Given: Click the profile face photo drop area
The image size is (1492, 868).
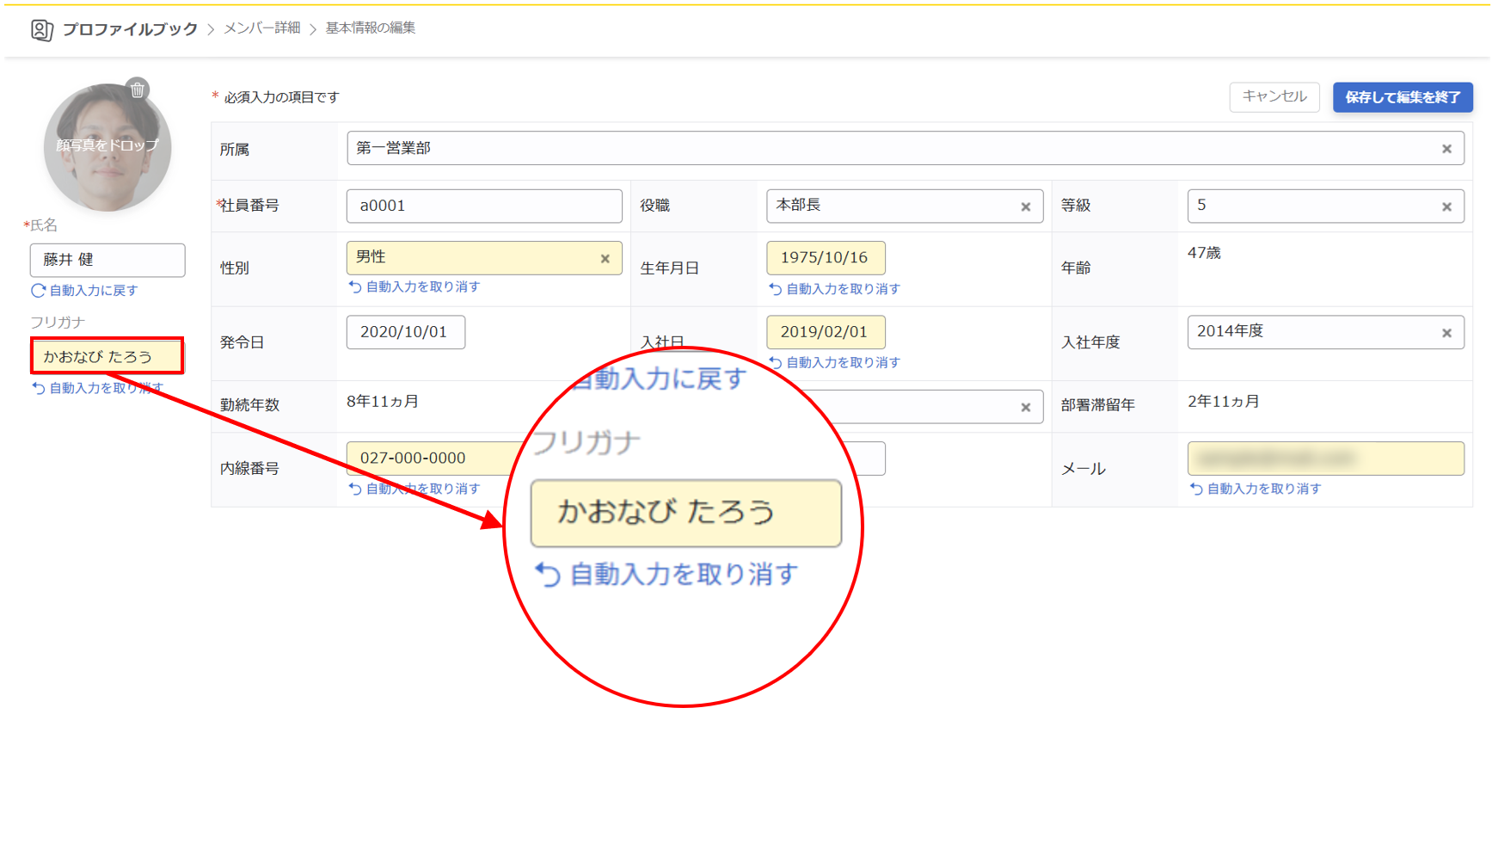Looking at the screenshot, I should coord(107,148).
